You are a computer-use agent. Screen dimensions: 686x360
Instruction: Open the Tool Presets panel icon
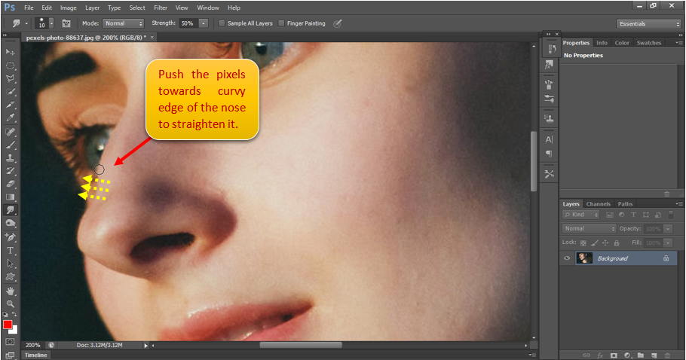point(549,174)
